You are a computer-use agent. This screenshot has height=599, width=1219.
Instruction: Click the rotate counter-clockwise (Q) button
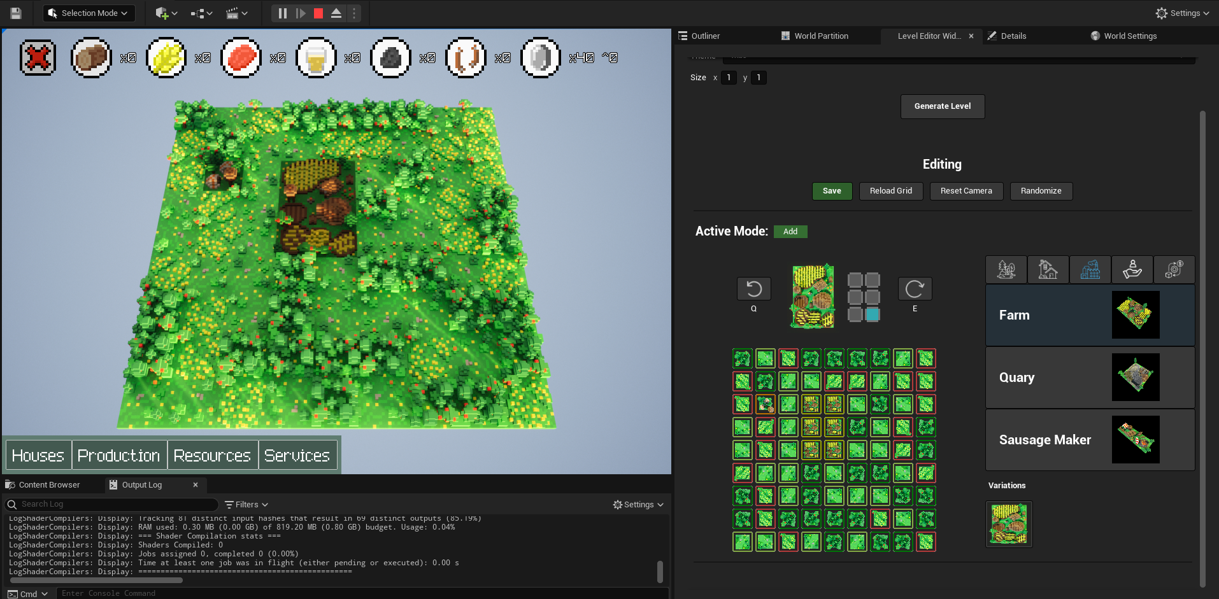pos(753,289)
